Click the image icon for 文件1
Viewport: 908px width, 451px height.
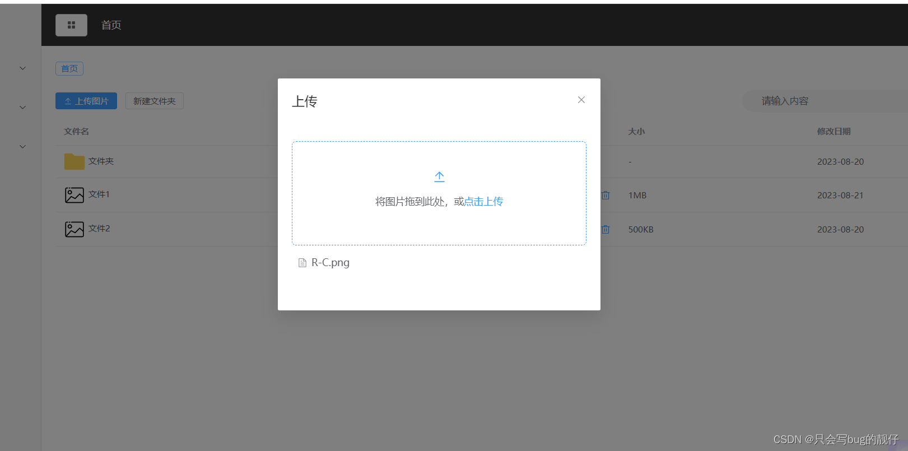[74, 195]
